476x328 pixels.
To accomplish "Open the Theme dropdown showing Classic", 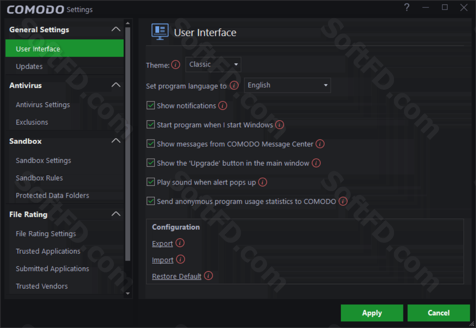I will [213, 65].
